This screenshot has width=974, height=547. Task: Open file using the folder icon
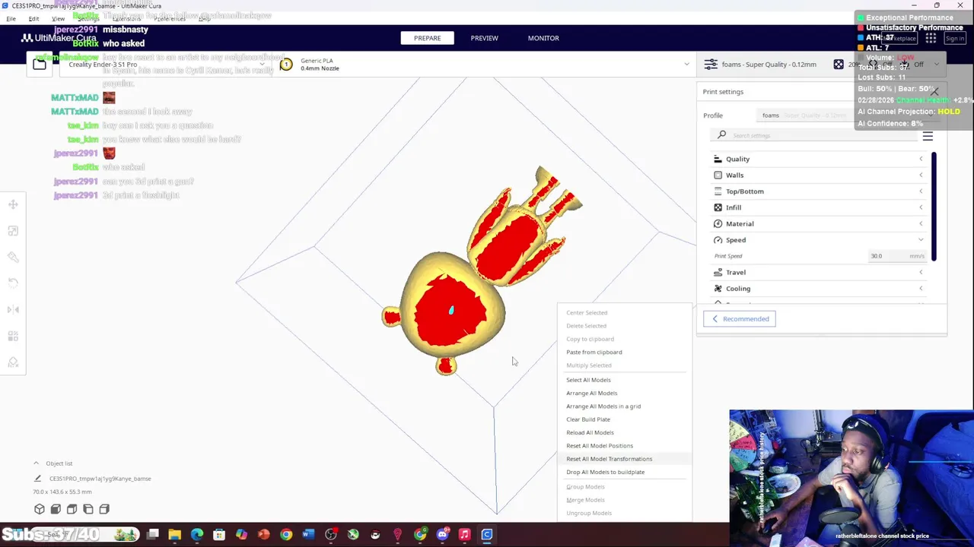coord(39,65)
